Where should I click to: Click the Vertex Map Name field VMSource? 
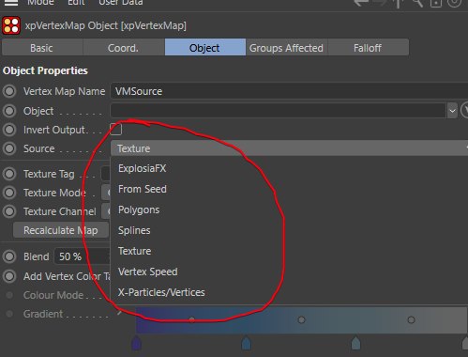click(x=289, y=91)
